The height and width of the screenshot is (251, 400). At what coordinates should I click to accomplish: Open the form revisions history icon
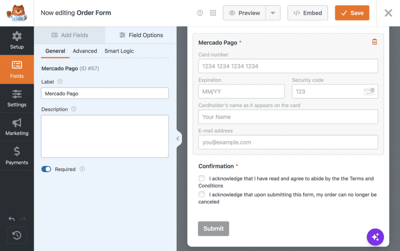[17, 235]
